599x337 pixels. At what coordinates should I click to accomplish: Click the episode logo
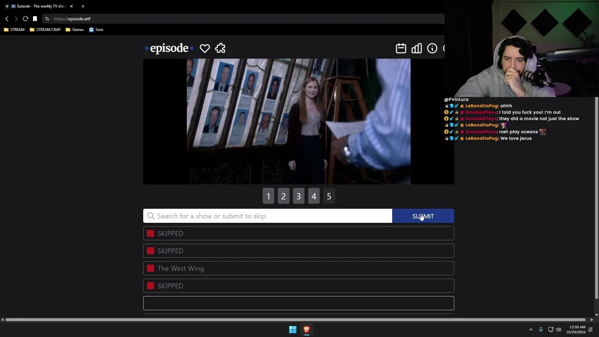[x=169, y=48]
